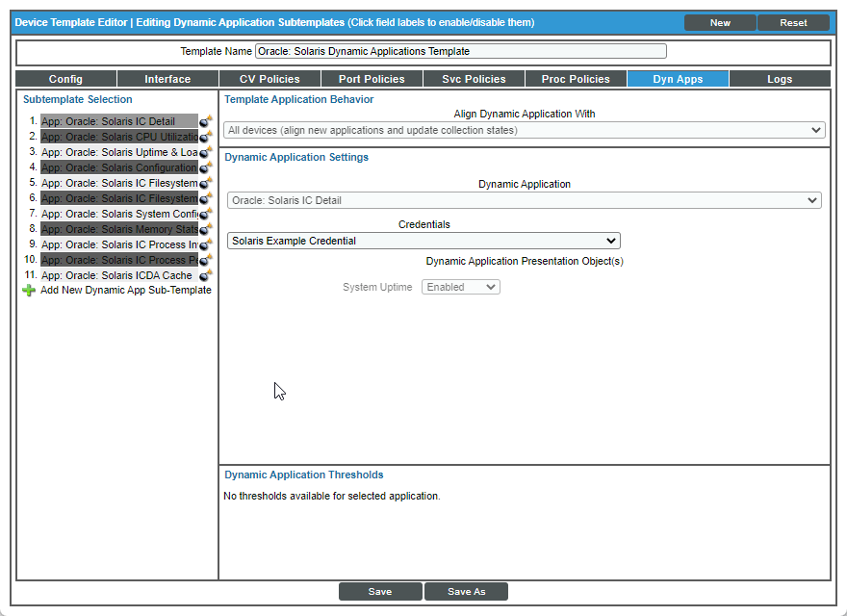Click bomb icon next to Solaris Memory Stats
The image size is (847, 616).
click(x=205, y=230)
